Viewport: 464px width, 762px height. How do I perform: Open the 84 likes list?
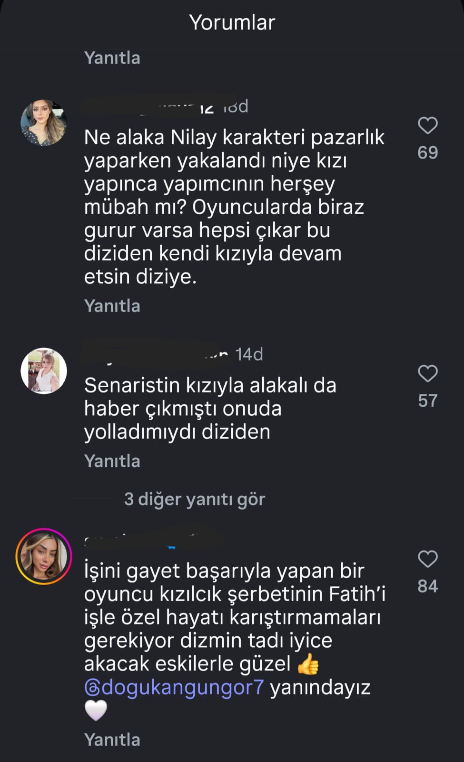click(x=427, y=586)
